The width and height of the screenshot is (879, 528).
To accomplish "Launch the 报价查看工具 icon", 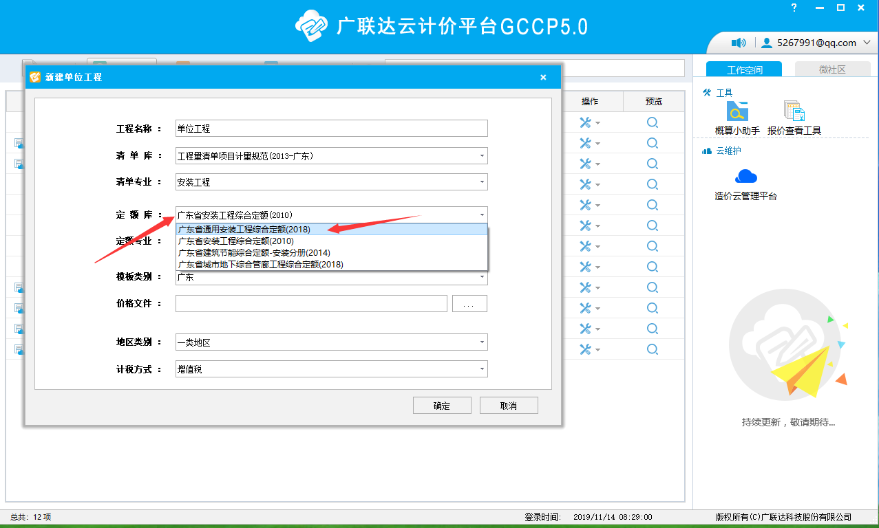I will (794, 112).
